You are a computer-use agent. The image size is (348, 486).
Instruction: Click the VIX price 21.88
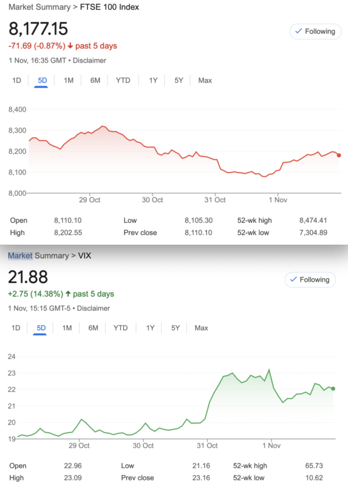[28, 277]
